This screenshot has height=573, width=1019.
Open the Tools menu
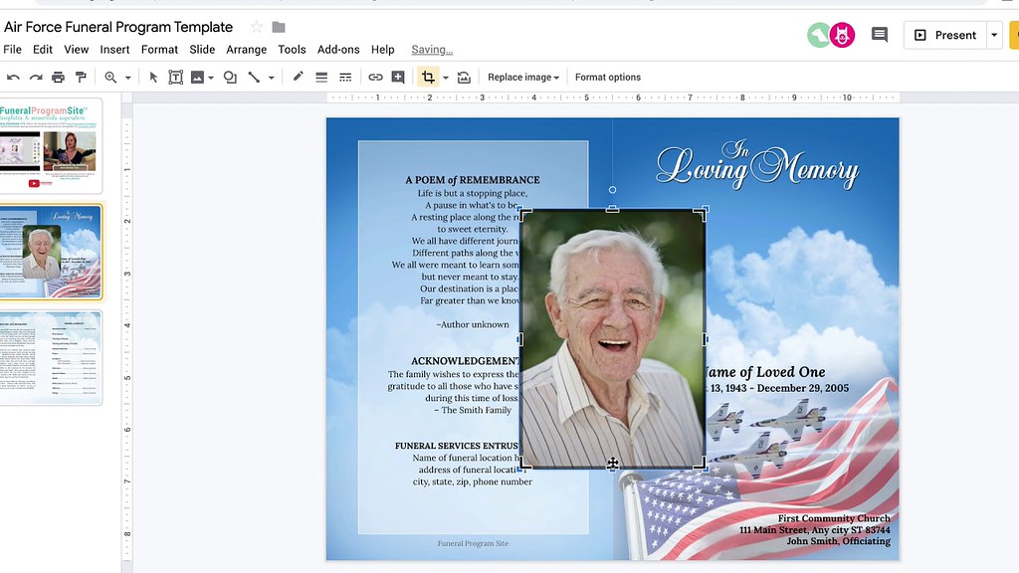click(x=292, y=50)
